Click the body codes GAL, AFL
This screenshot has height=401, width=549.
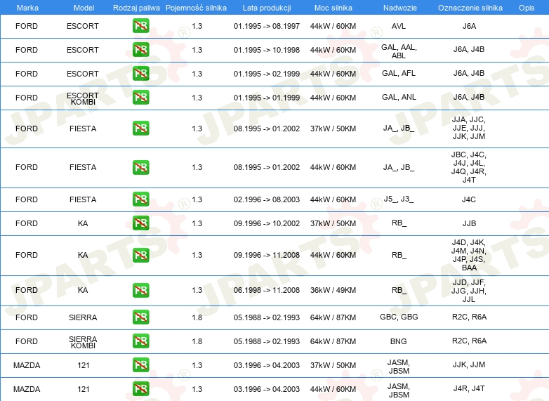[x=399, y=73]
